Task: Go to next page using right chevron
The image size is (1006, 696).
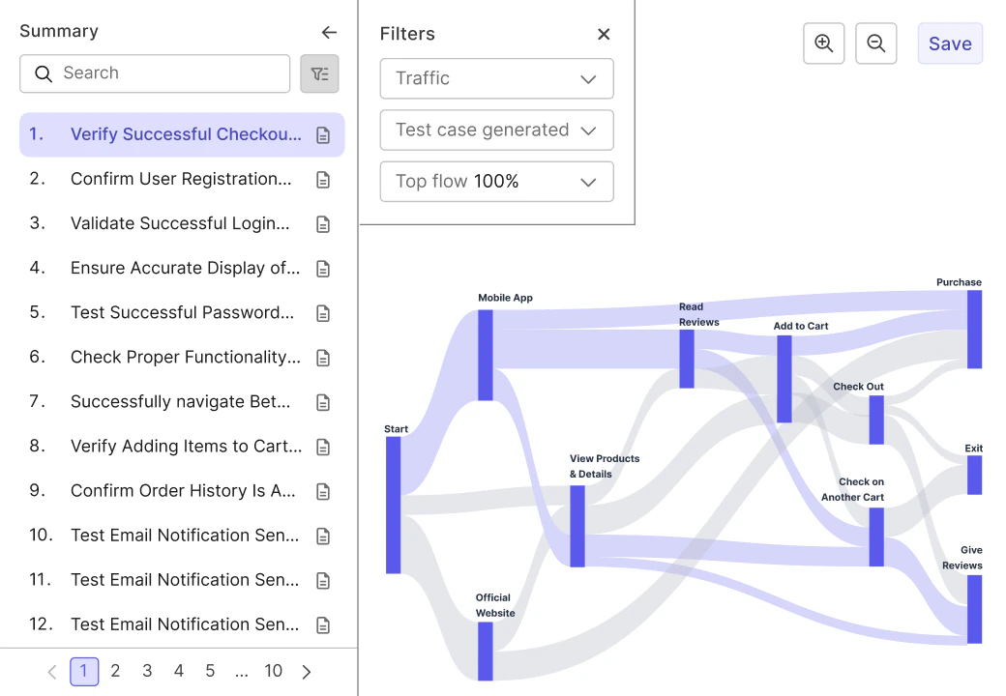Action: 307,672
